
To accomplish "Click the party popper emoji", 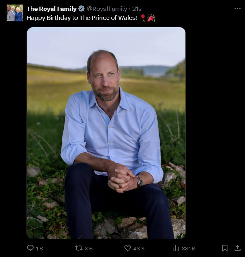I will click(151, 18).
